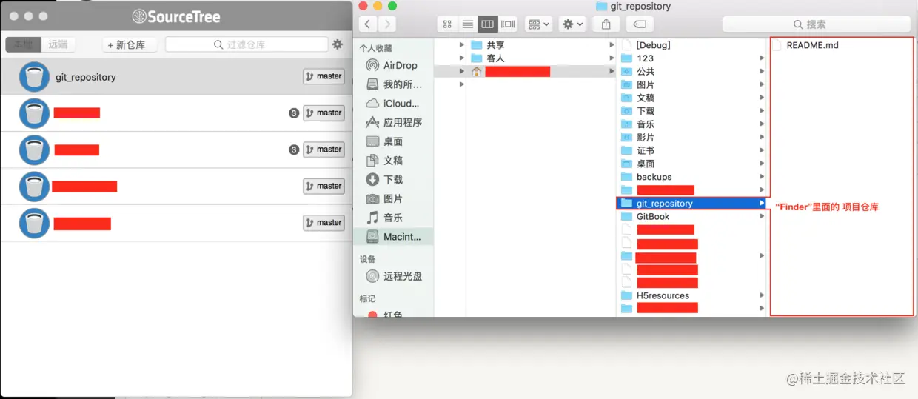Screen dimensions: 918x399
Task: Select the highlighted git_repository folder in Finder
Action: click(691, 203)
